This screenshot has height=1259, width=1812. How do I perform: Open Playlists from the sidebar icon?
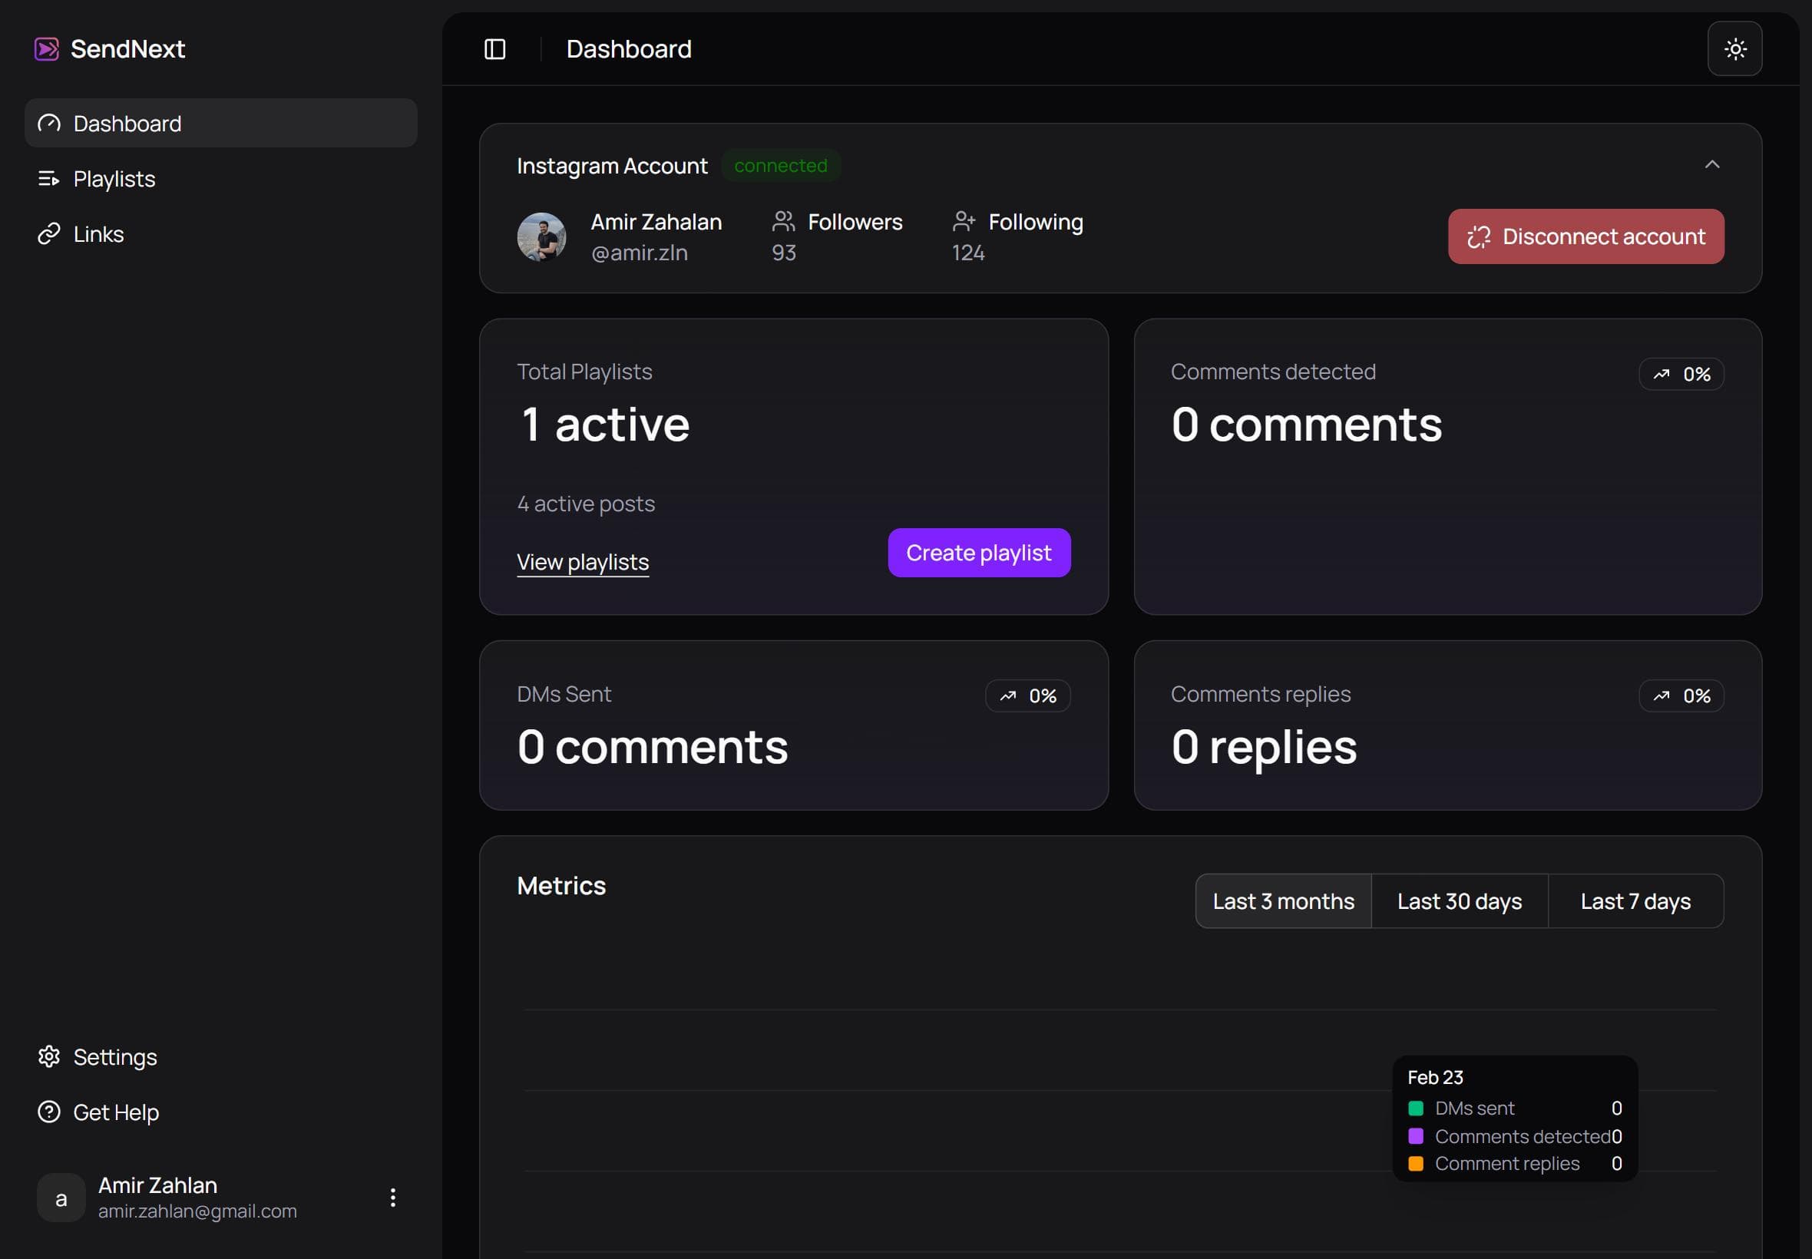(49, 178)
